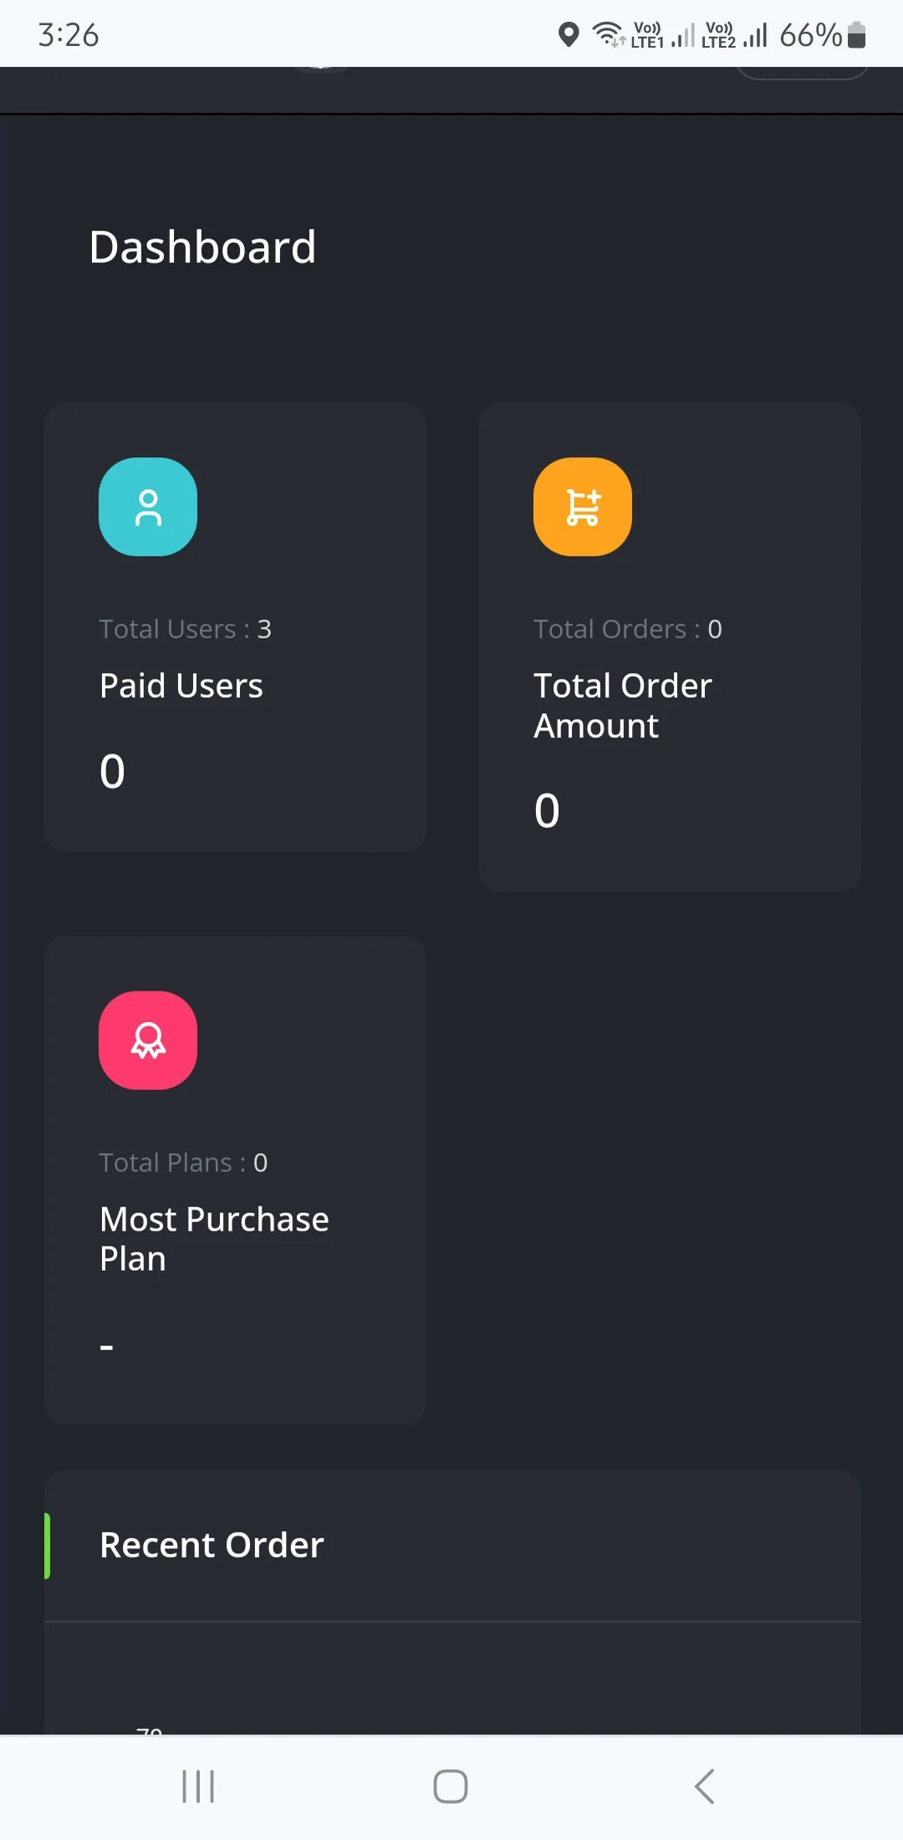Open the Paid Users card

(x=235, y=625)
